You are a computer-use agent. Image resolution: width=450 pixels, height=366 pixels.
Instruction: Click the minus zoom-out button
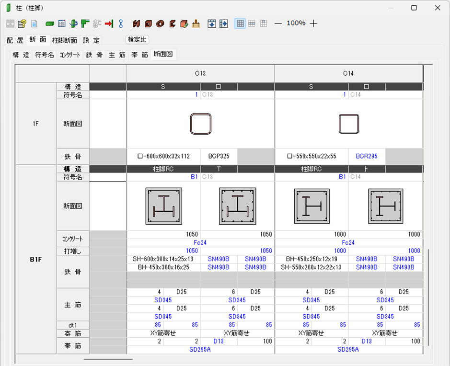(278, 23)
